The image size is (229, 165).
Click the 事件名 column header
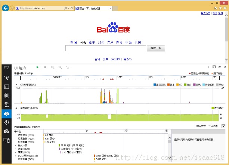(x=18, y=131)
